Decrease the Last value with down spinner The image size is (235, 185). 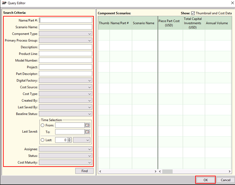click(69, 141)
